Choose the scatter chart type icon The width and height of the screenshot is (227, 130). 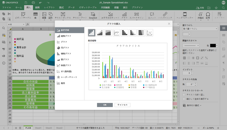tap(149, 33)
